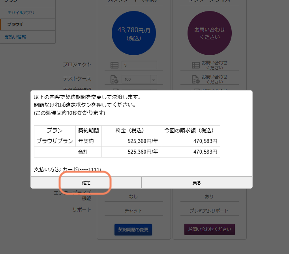The image size is (289, 254).
Task: Click 470,583円 in the 合計 row
Action: [x=191, y=152]
